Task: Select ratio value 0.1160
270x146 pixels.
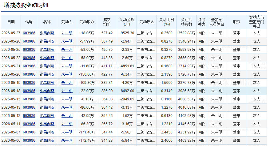Action: [167, 99]
